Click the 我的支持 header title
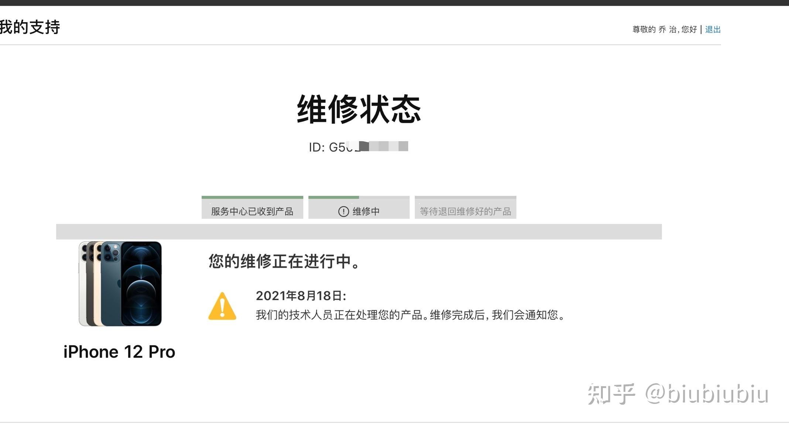Screen dimensions: 789x425 [x=30, y=27]
